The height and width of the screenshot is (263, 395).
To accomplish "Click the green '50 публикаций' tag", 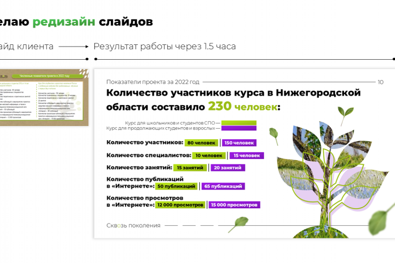I will tap(176, 186).
